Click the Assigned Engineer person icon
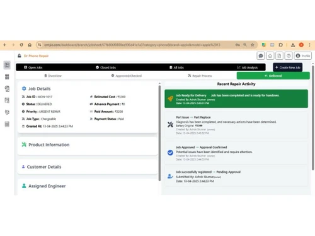 click(24, 186)
